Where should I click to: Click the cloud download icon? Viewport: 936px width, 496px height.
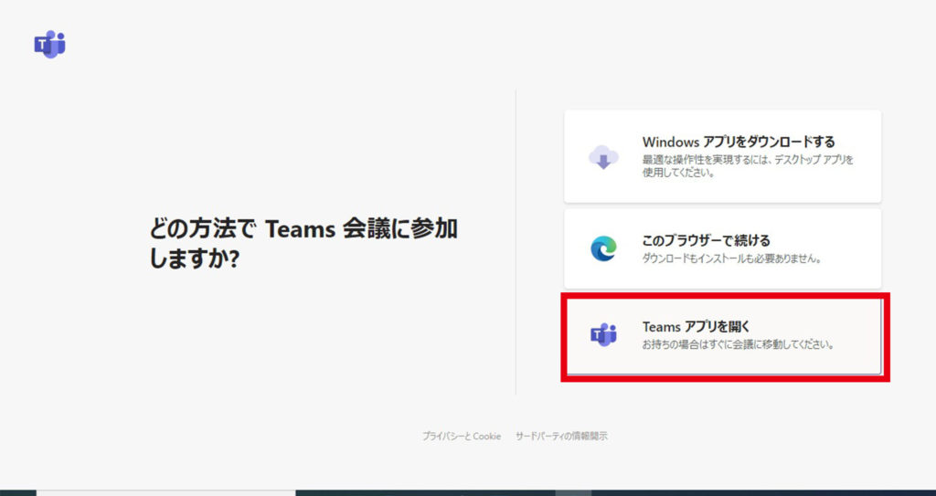603,157
